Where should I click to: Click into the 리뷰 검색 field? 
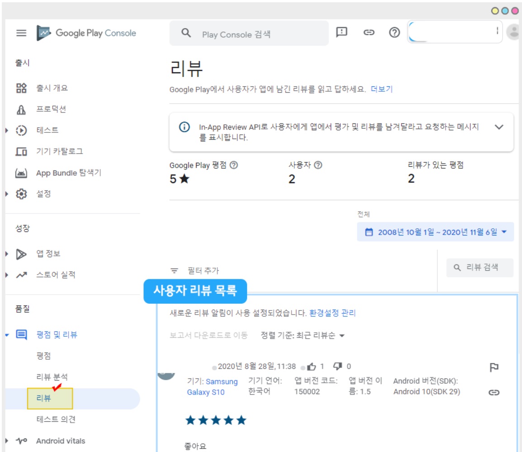pos(480,268)
